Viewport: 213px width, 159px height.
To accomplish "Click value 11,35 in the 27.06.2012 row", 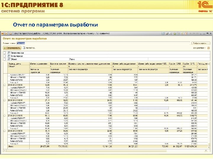I will pyautogui.click(x=166, y=116).
